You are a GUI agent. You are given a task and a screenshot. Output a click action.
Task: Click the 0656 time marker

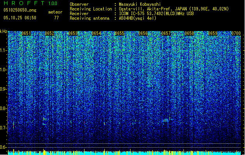[x=143, y=33]
